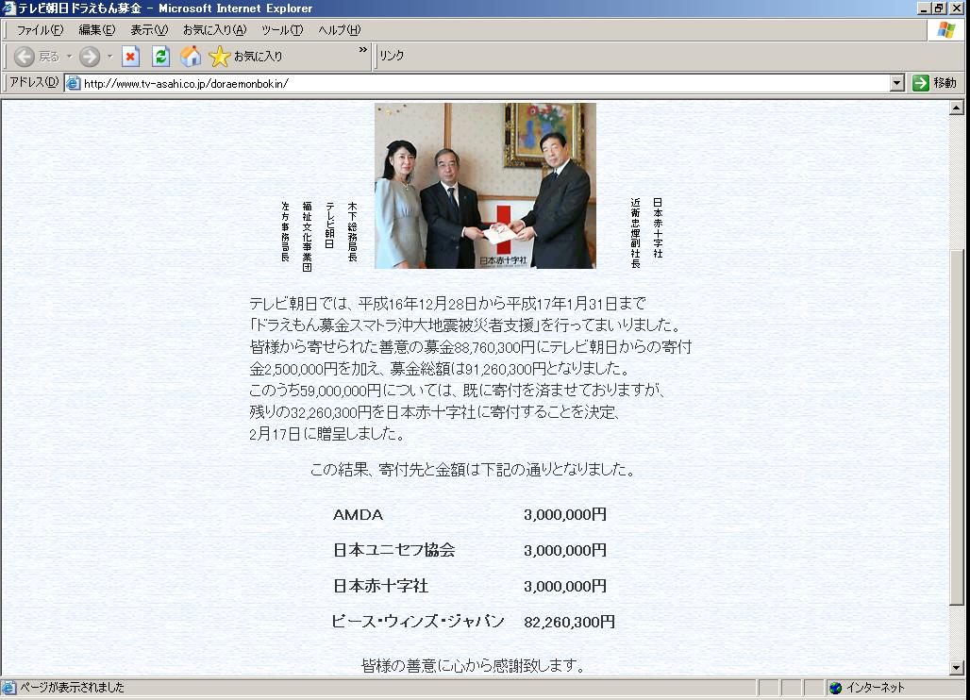
Task: Open Favorites star button in toolbar
Action: tap(245, 57)
